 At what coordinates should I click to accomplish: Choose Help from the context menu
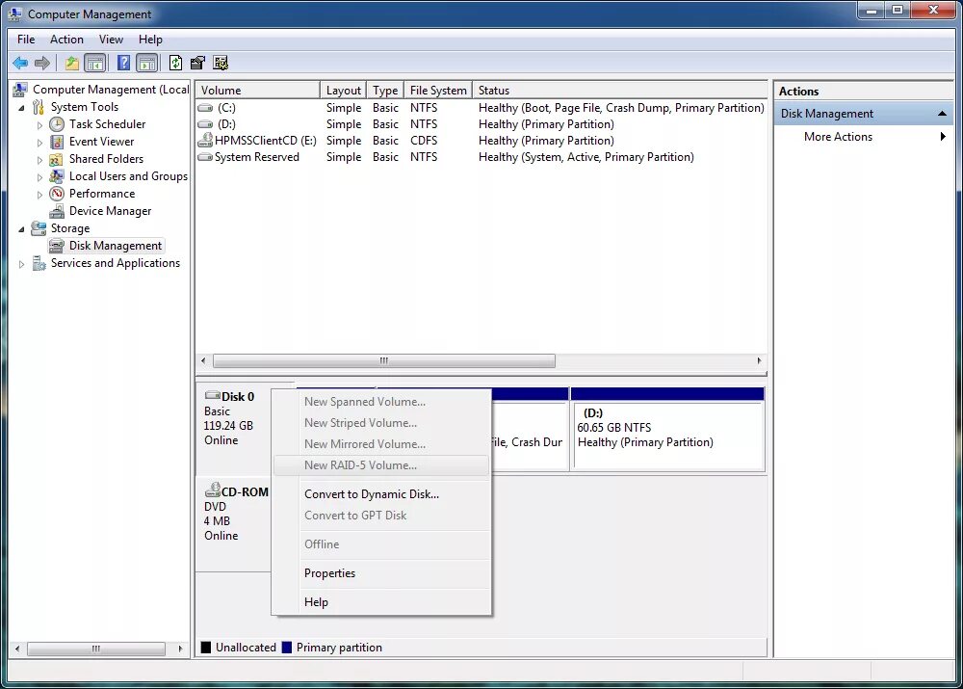tap(381, 601)
